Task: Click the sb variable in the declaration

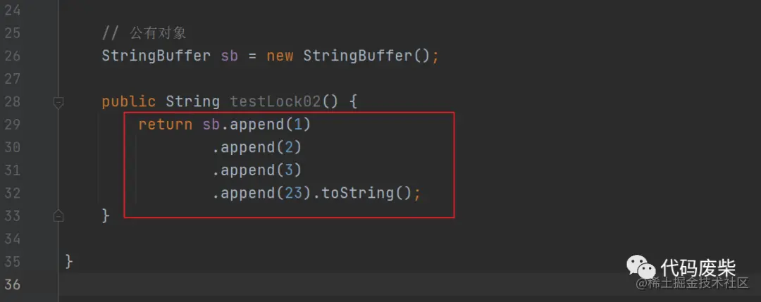Action: point(230,56)
